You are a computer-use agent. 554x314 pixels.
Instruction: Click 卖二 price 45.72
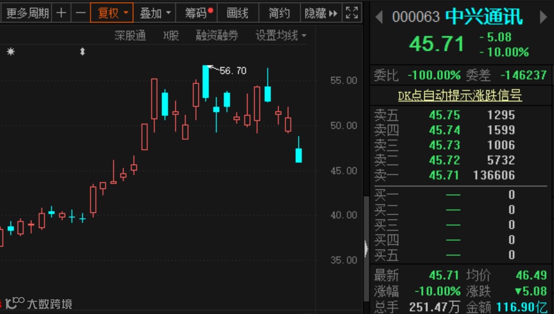[x=445, y=161]
